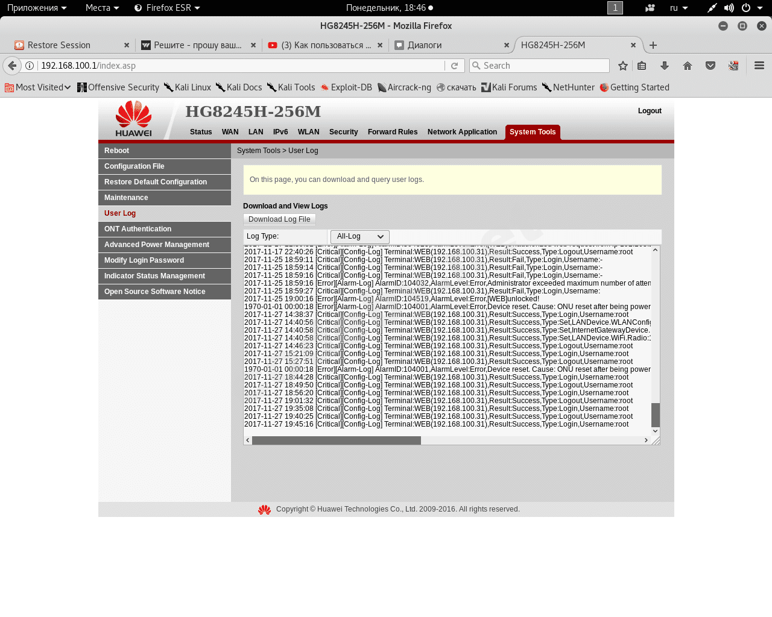Go to the Firefox home page

tap(688, 66)
